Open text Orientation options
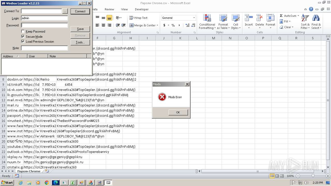Screen dimensions: 331x186 [118, 18]
